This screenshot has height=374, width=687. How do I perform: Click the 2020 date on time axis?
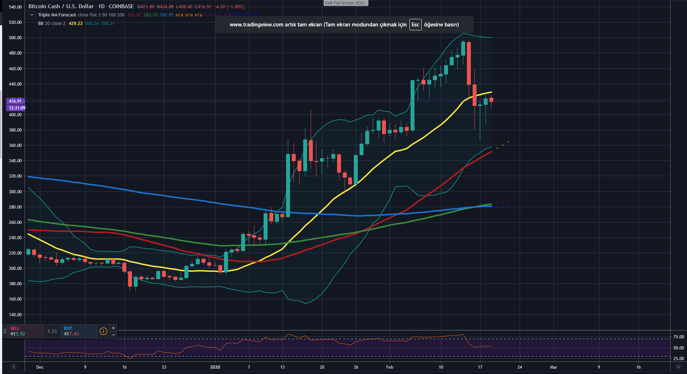(215, 367)
